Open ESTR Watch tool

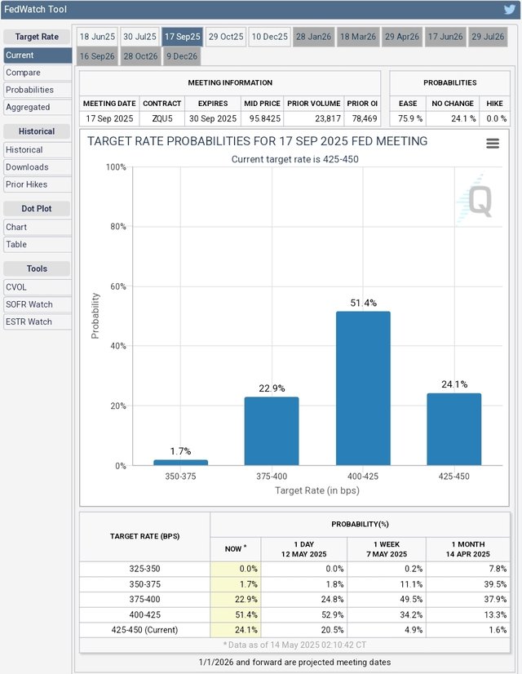38,321
